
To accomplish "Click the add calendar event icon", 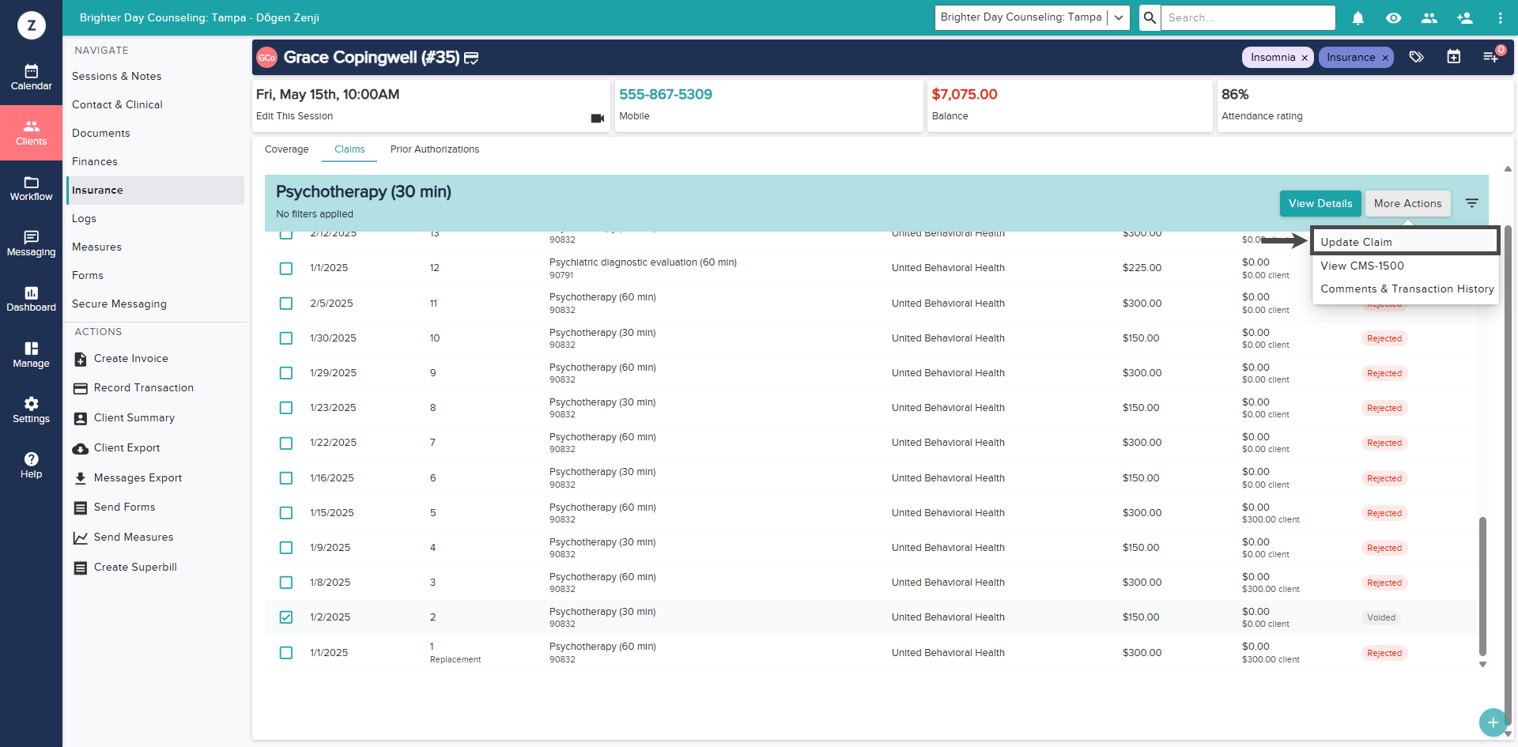I will coord(1454,57).
